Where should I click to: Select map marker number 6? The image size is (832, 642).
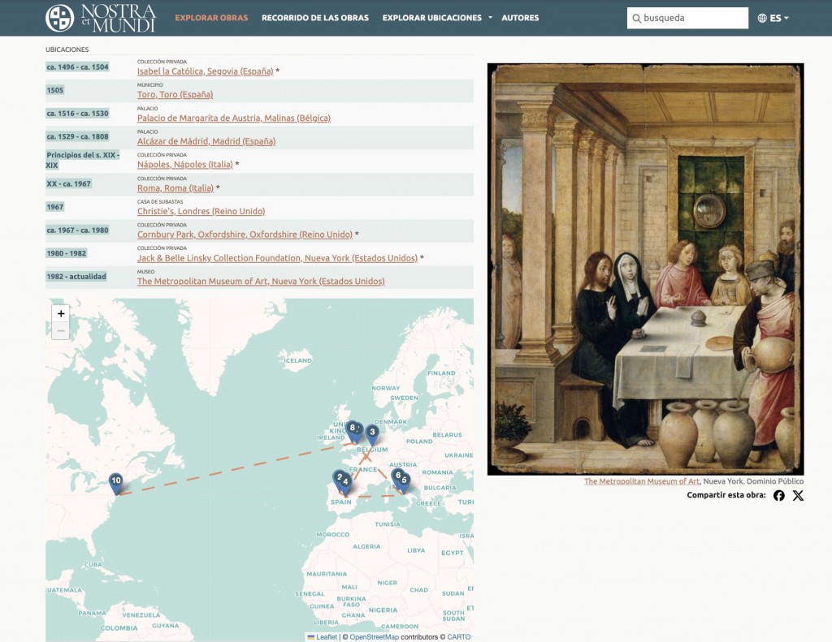pos(397,478)
